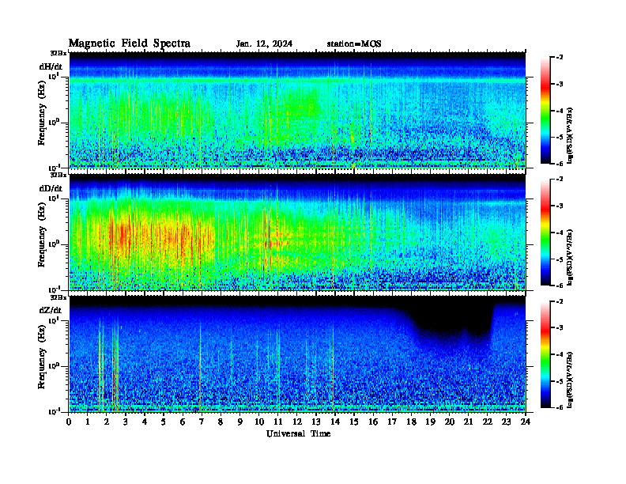The width and height of the screenshot is (626, 484).
Task: Select the dZ/dt panel label
Action: [51, 310]
